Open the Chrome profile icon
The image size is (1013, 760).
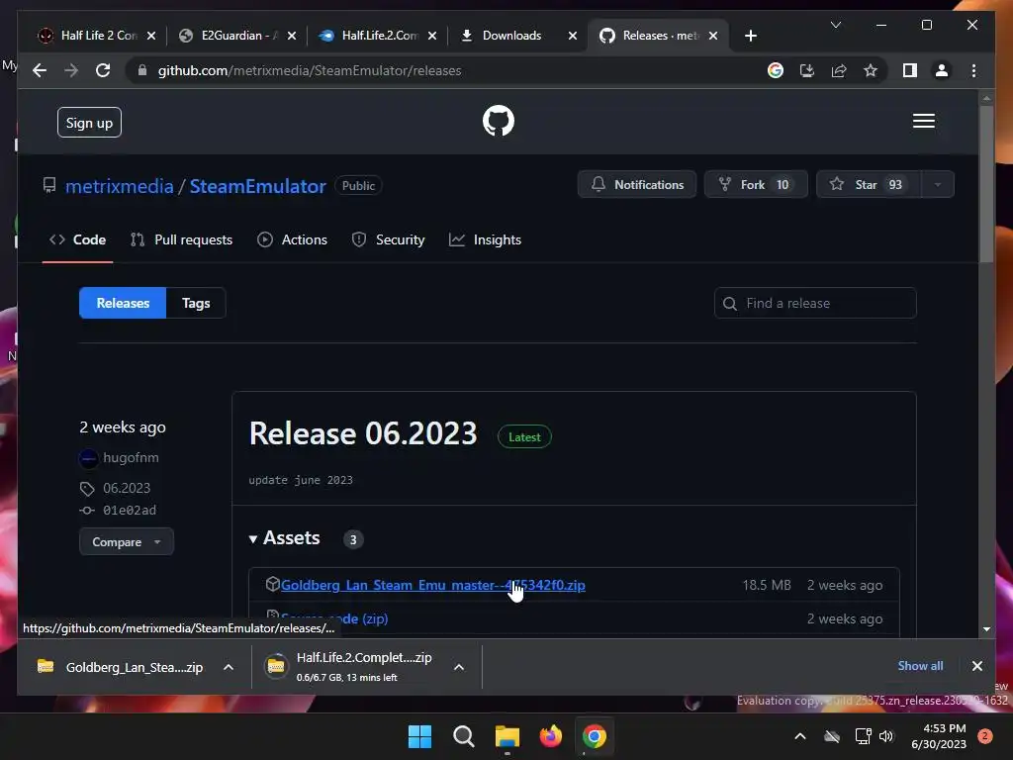[x=942, y=70]
